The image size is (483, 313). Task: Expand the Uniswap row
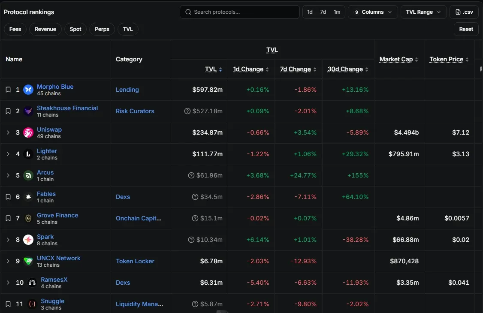[8, 132]
